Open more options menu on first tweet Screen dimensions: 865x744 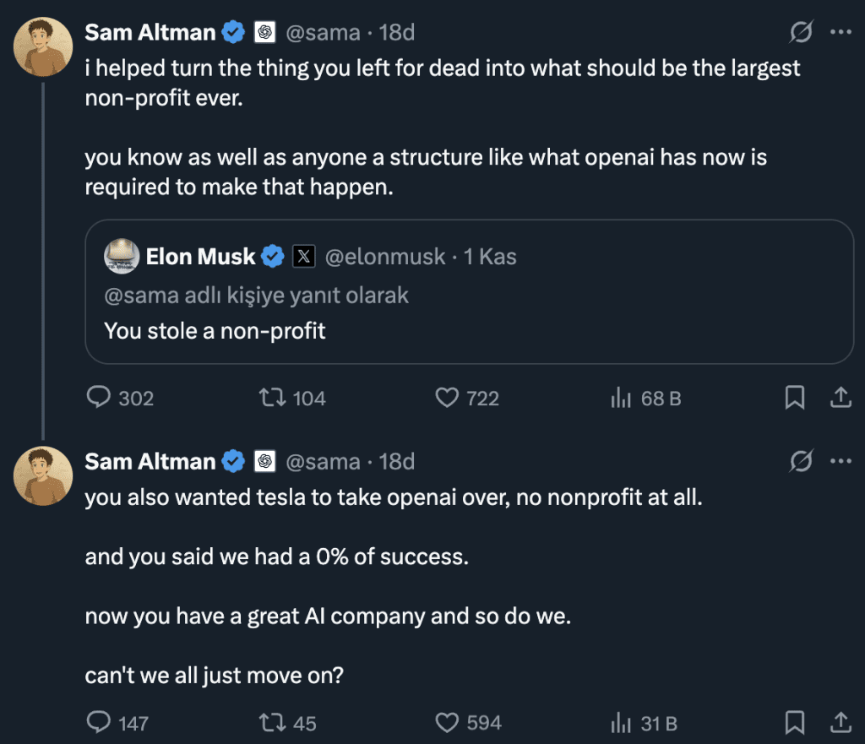point(841,33)
